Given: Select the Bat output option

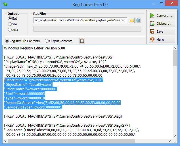Looking at the screenshot, I should tap(12, 18).
